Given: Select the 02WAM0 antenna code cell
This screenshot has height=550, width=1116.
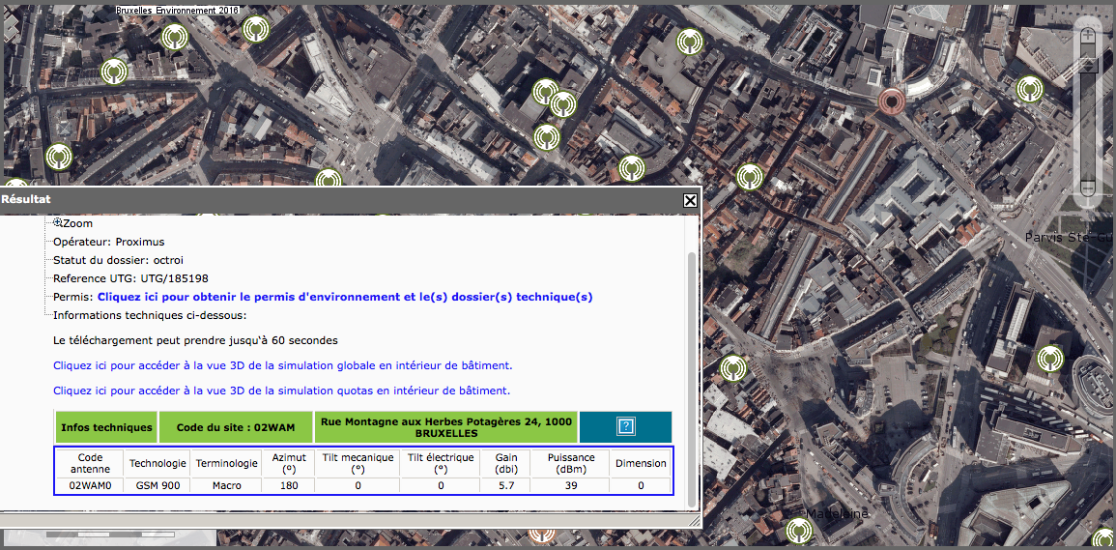Looking at the screenshot, I should (x=89, y=485).
